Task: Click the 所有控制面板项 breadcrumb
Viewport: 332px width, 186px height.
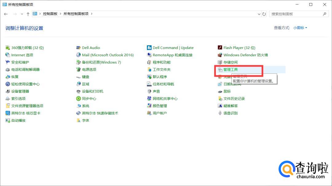Action: click(76, 14)
